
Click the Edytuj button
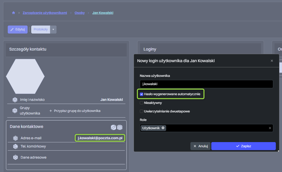pyautogui.click(x=18, y=29)
